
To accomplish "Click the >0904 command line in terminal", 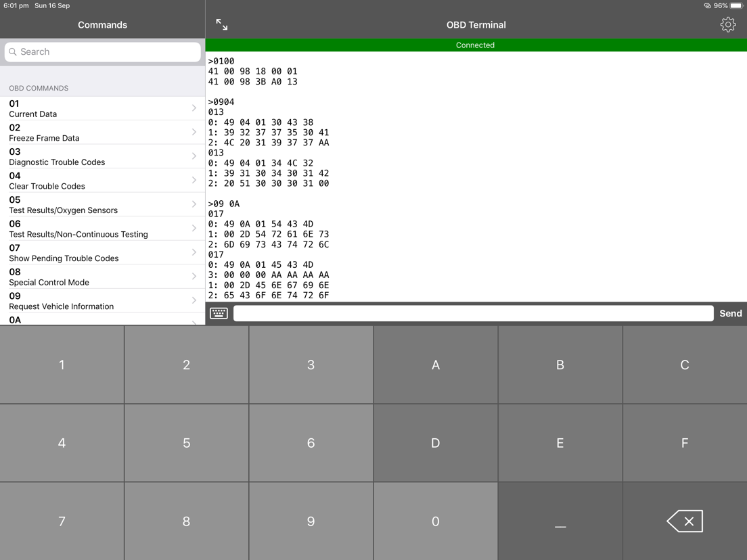I will [x=221, y=102].
